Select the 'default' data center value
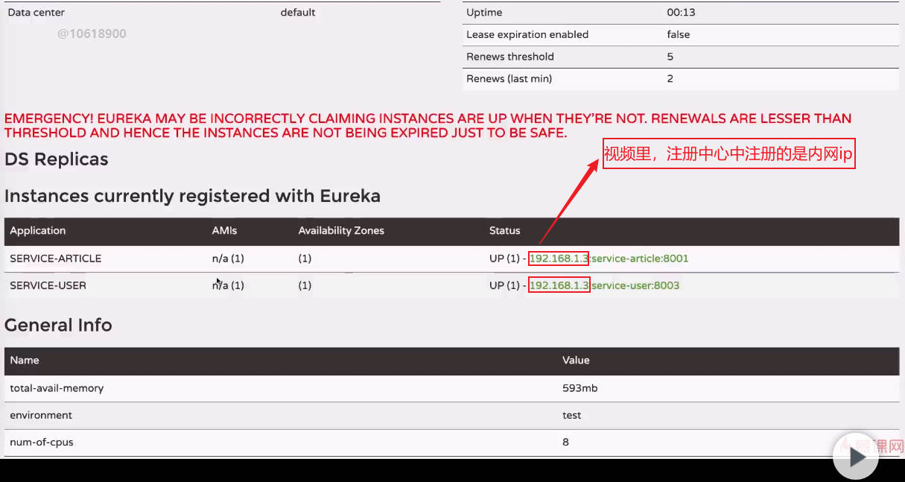This screenshot has height=482, width=905. 298,13
